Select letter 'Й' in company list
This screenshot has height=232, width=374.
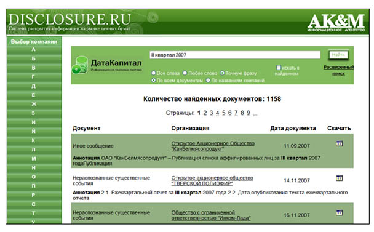click(34, 131)
